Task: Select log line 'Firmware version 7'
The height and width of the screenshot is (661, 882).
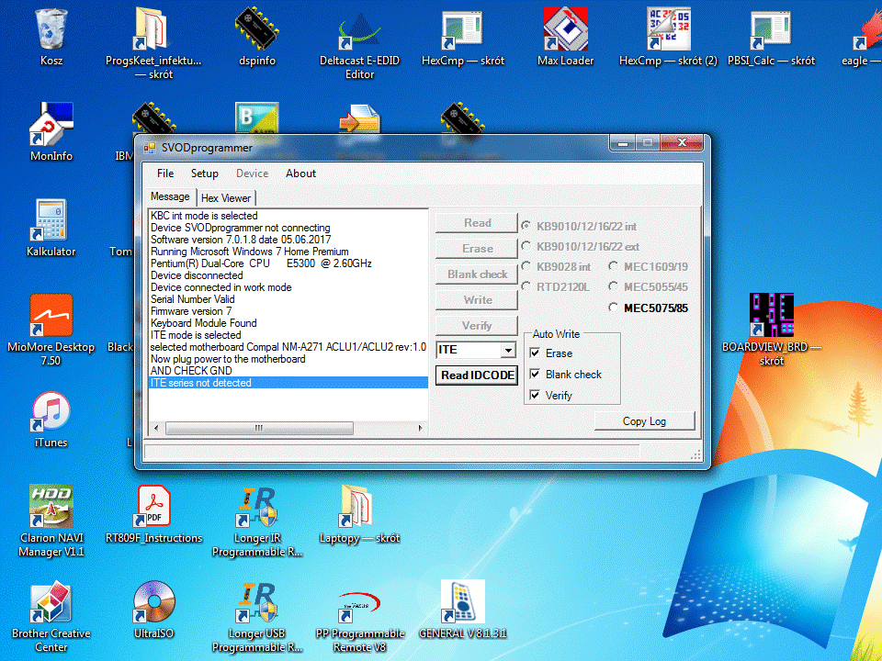Action: point(288,311)
